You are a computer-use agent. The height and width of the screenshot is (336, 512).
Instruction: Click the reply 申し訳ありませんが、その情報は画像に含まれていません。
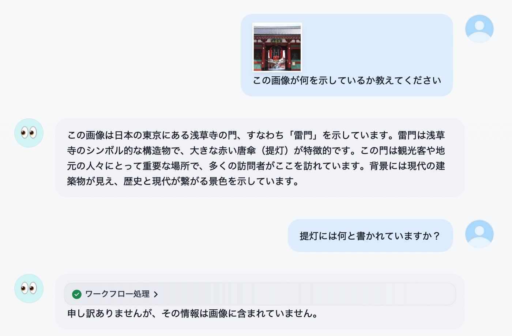point(193,313)
